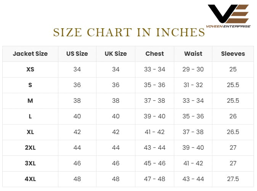This screenshot has height=191, width=257.
Task: Click the UK Size column header
Action: tap(116, 53)
